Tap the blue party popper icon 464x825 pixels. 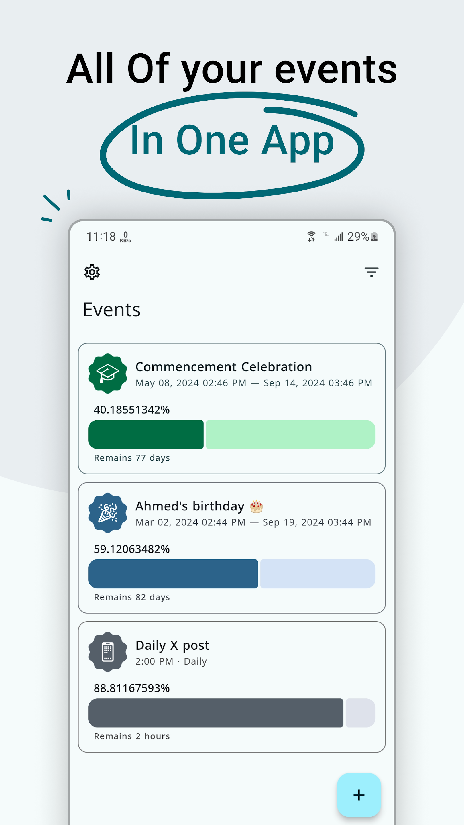[108, 513]
